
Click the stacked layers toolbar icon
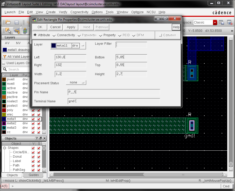pos(25,31)
